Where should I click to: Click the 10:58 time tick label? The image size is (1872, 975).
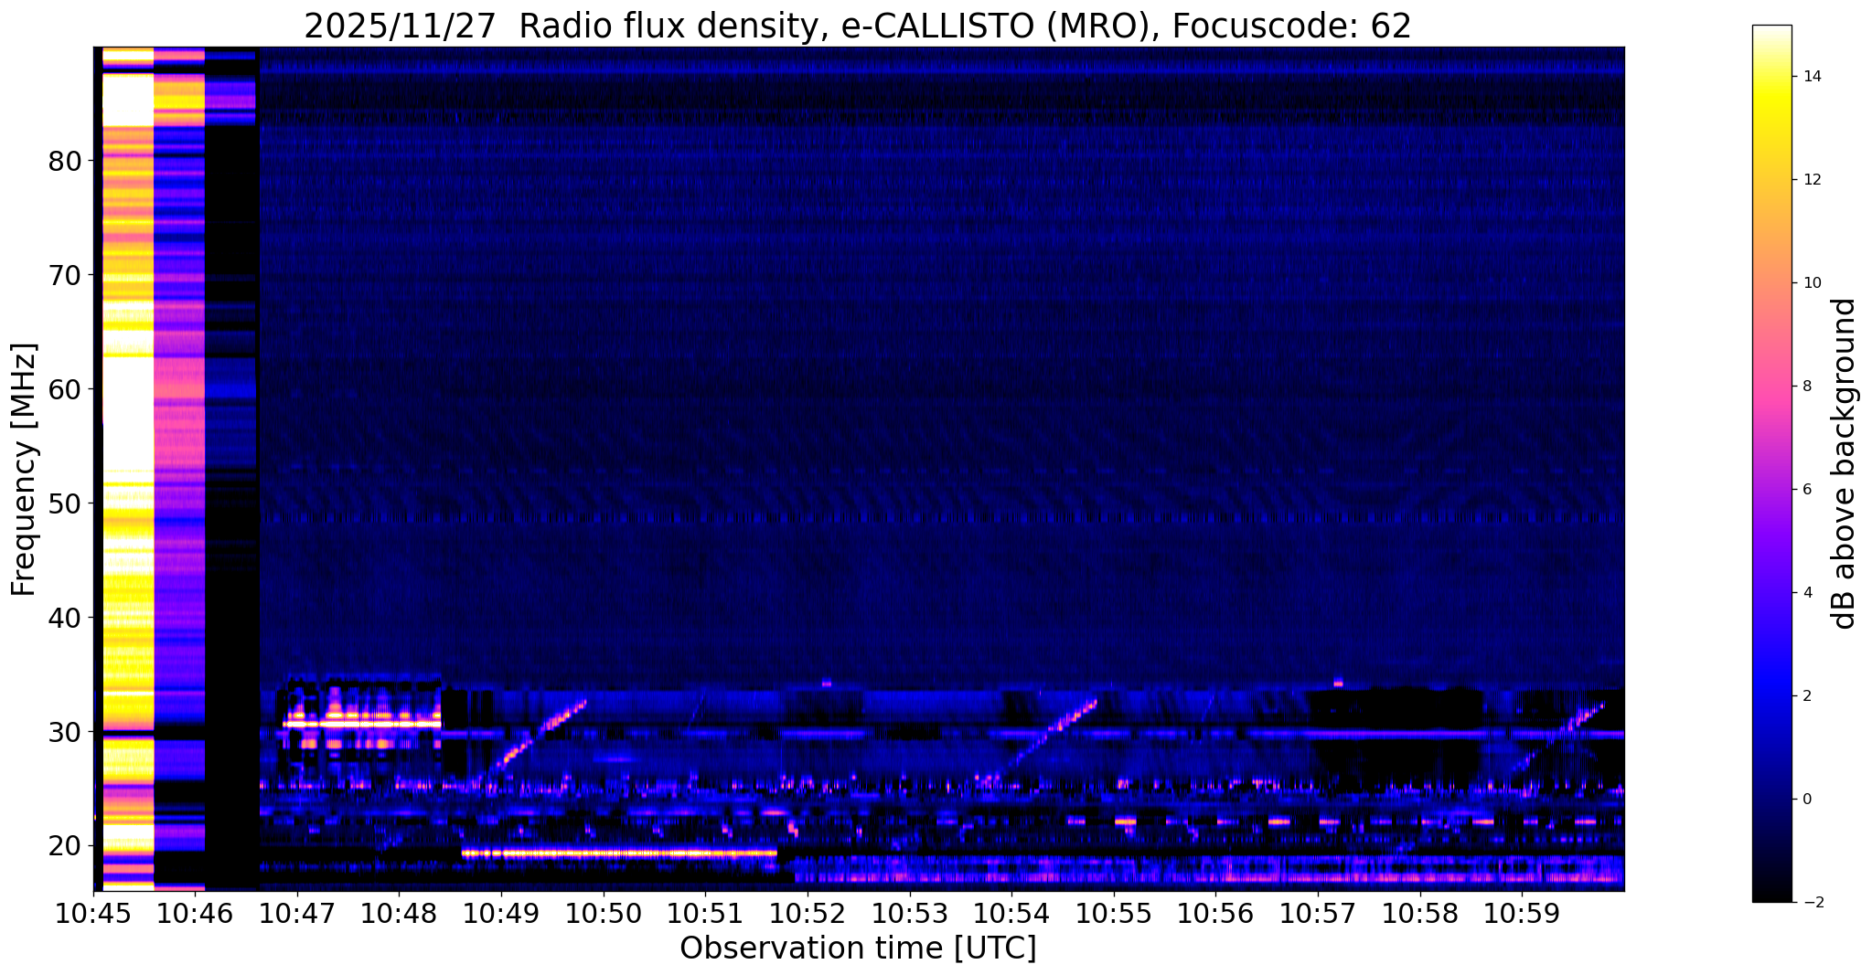1419,914
